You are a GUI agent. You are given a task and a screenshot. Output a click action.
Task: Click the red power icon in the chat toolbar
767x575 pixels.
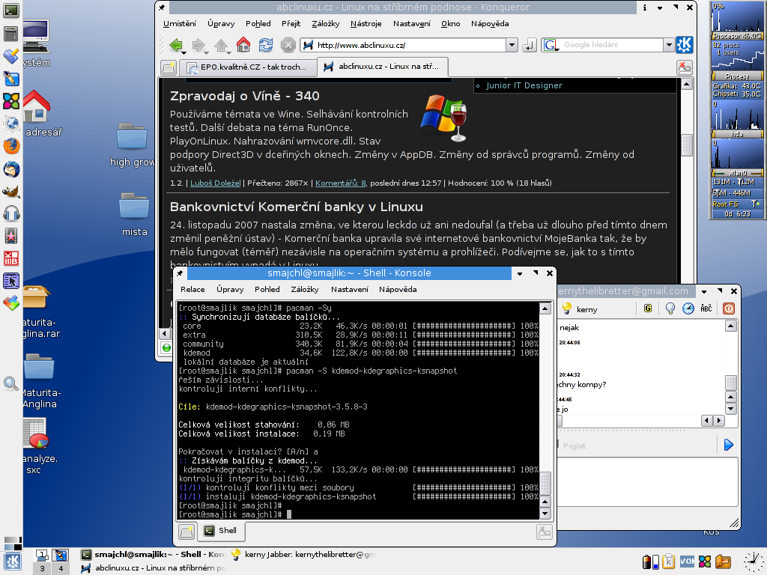click(728, 308)
